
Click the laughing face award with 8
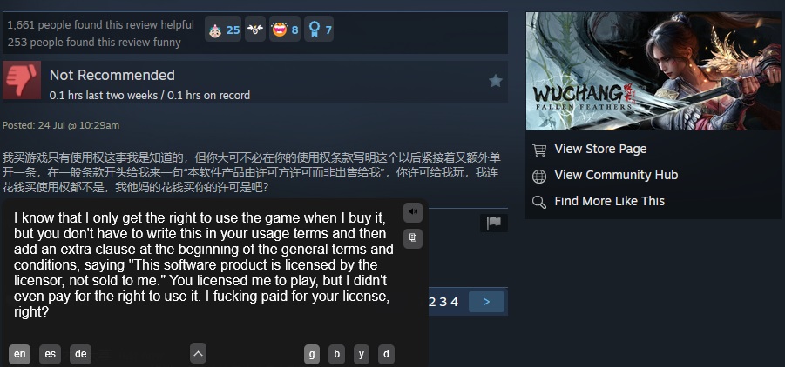point(285,30)
